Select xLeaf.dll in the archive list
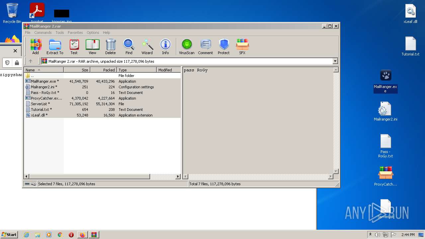Viewport: 425px width, 239px height. click(102, 115)
